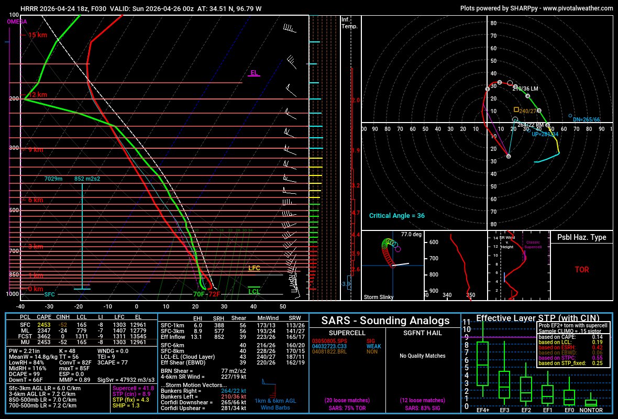Select the Corfidi Upshear = 281/34 kt entry

(x=203, y=408)
